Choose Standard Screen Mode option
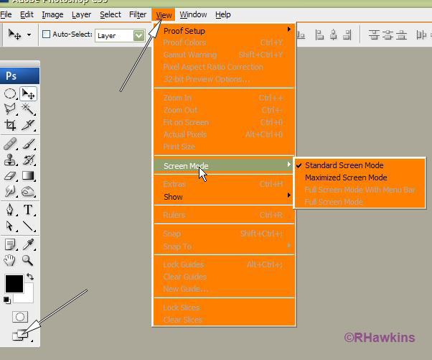The image size is (432, 360). click(x=344, y=165)
